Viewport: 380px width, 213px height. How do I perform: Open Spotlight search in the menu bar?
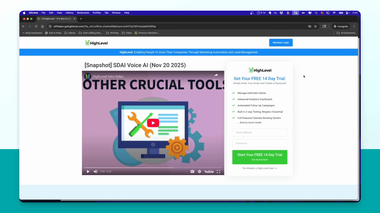[316, 13]
